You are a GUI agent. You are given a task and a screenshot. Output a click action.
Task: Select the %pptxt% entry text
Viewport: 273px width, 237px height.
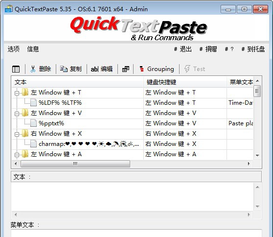(x=51, y=123)
